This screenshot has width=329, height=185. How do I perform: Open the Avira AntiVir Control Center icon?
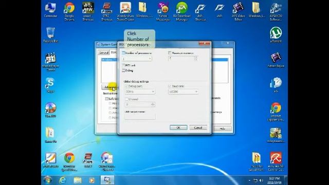276,161
